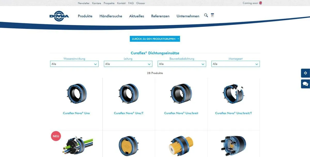The image size is (310, 157).
Task: Click the notepad list icon beside search
Action: click(212, 15)
